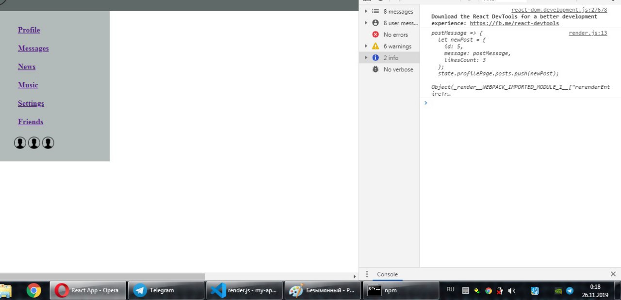Collapse the 2 info group arrow
Screen dimensions: 621x300
(366, 58)
